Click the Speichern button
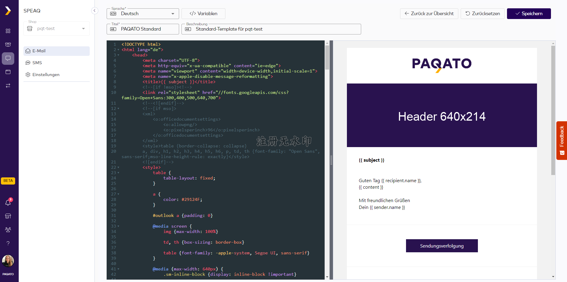The width and height of the screenshot is (567, 282). point(529,14)
